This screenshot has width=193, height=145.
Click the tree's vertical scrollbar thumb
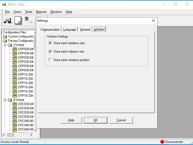(x=35, y=42)
